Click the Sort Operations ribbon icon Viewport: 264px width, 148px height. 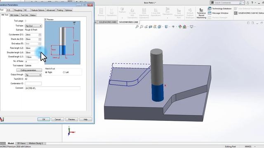point(111,12)
